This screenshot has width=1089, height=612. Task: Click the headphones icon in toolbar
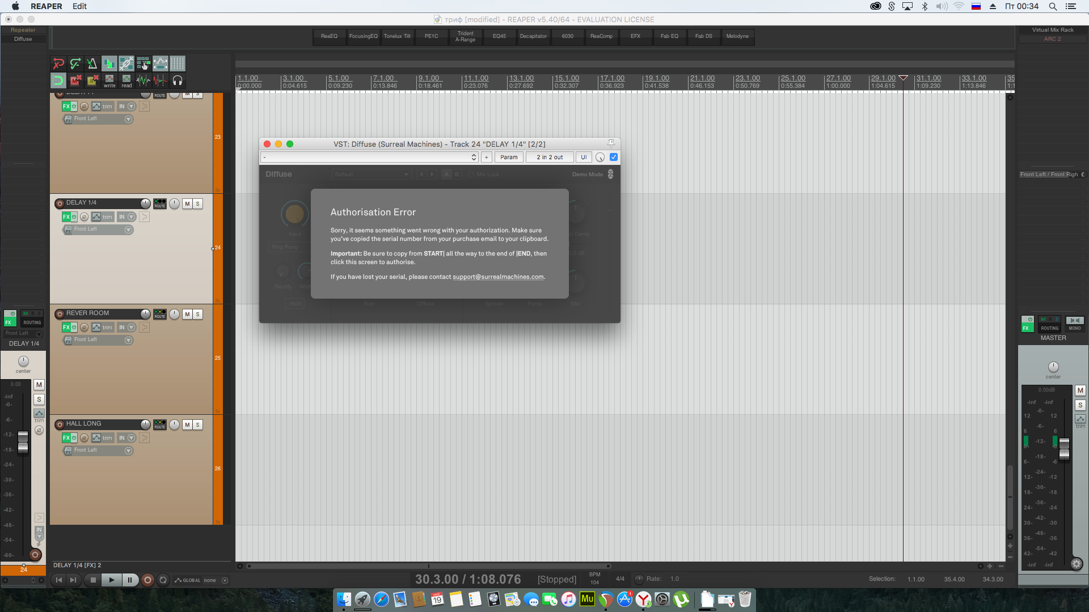(178, 80)
